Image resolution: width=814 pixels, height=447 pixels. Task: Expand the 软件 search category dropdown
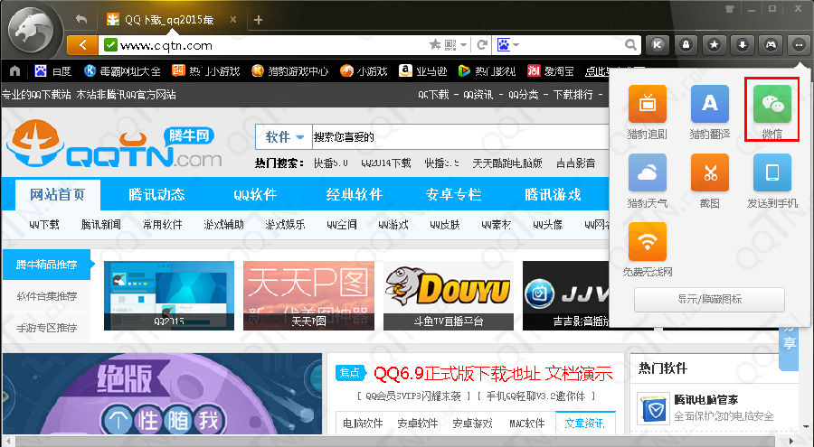click(x=283, y=137)
